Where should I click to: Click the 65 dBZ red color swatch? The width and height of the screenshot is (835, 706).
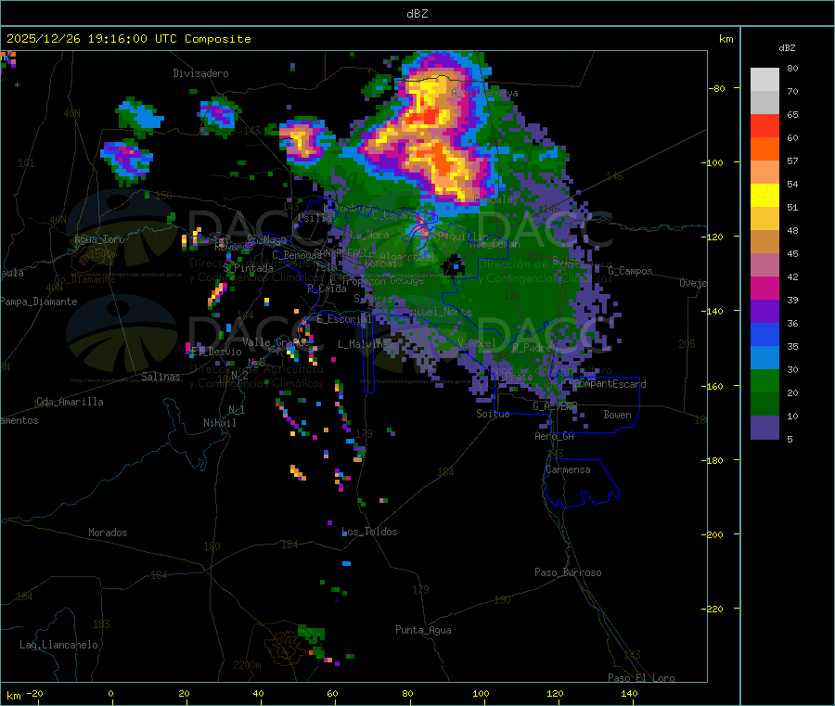(x=764, y=125)
